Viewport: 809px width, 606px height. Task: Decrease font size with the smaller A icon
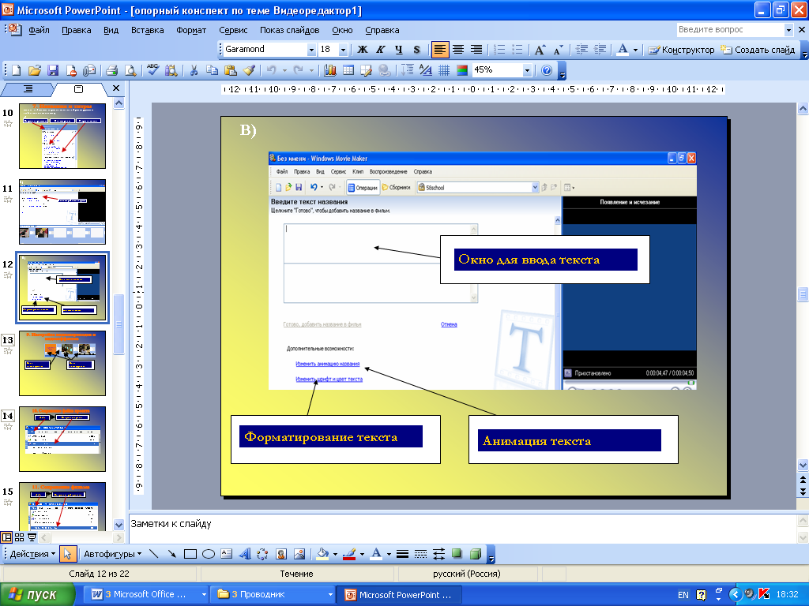click(559, 50)
